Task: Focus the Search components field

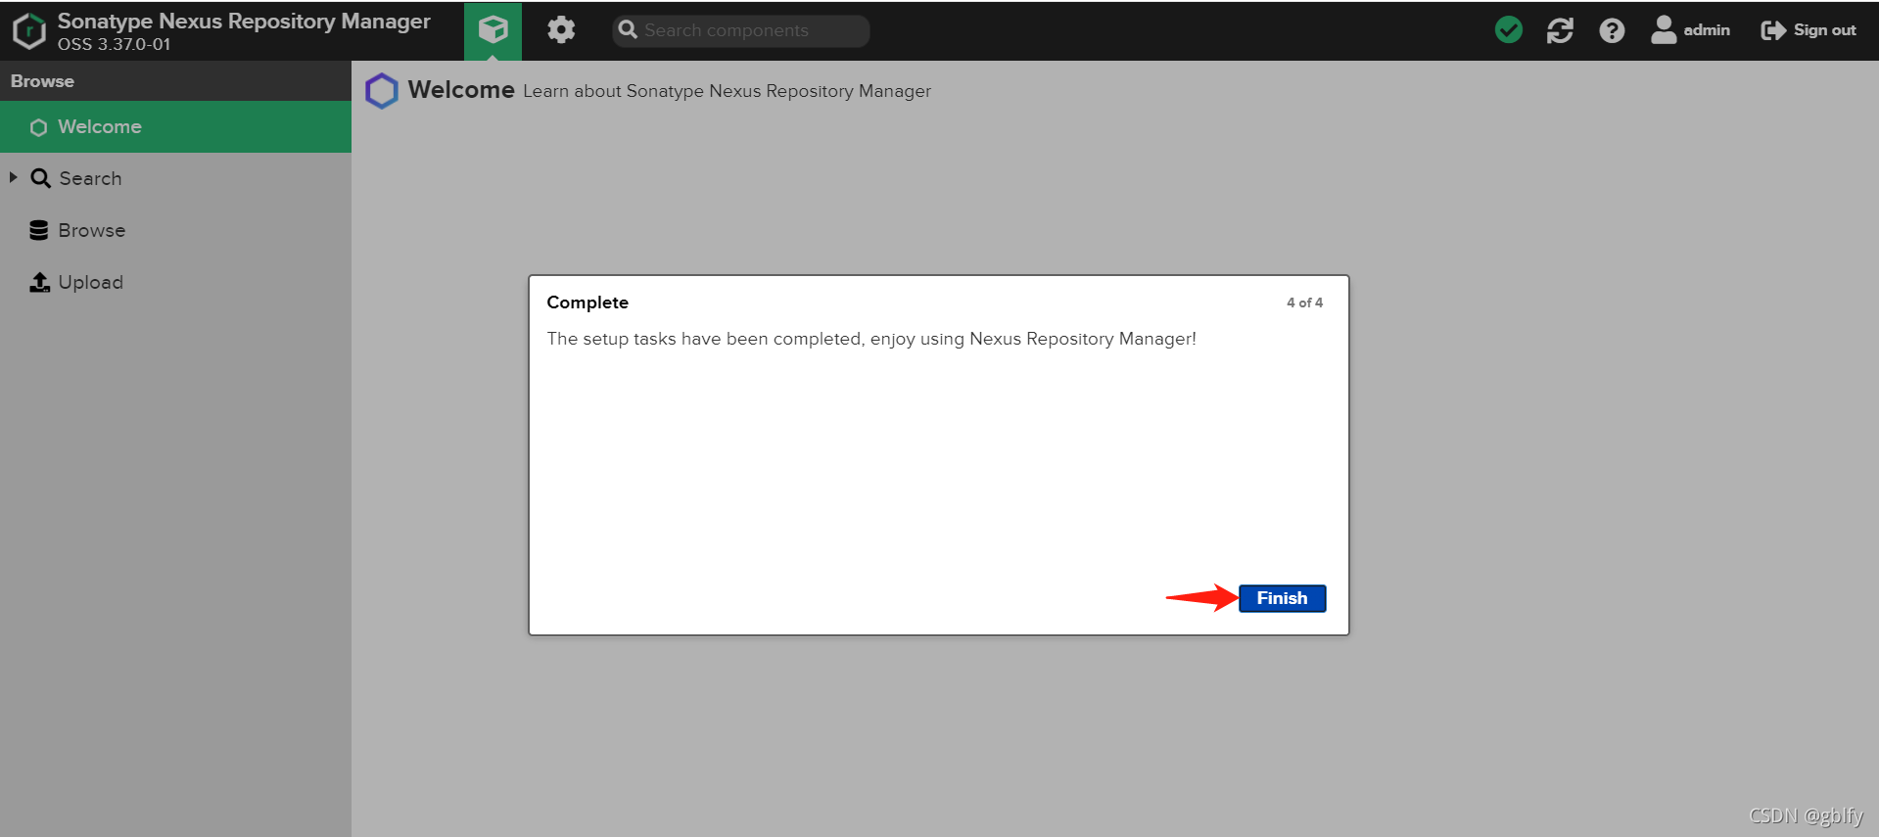Action: click(741, 30)
